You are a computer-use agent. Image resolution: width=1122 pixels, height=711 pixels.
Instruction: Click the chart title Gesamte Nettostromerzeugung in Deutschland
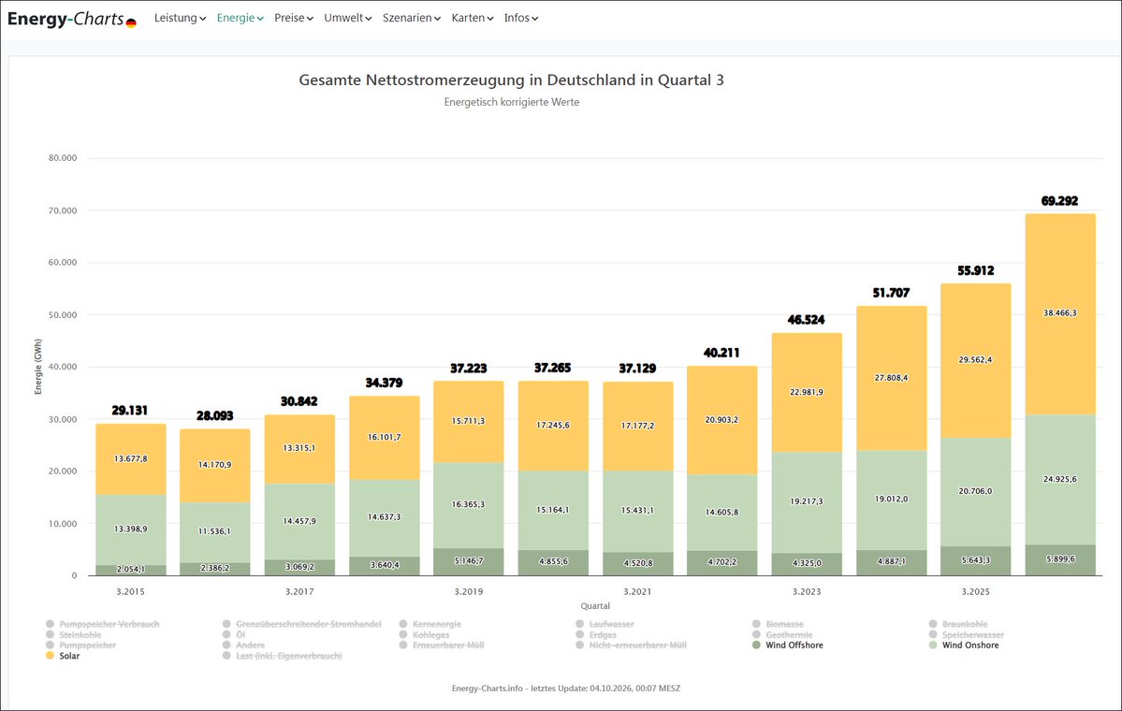[x=512, y=80]
